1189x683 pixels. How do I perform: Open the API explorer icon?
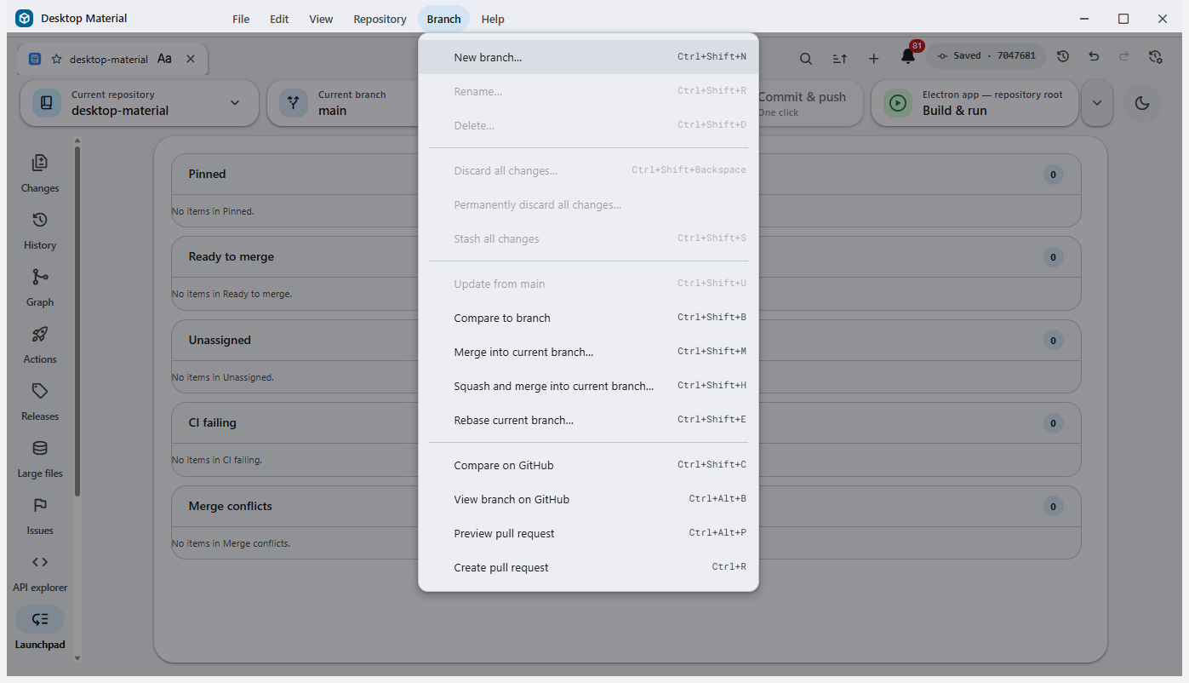pos(40,562)
